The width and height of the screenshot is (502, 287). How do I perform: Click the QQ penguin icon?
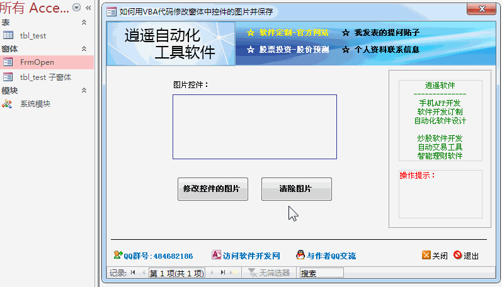300,255
